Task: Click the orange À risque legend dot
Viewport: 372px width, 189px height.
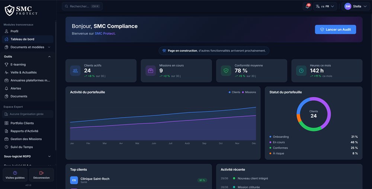Action: 270,153
